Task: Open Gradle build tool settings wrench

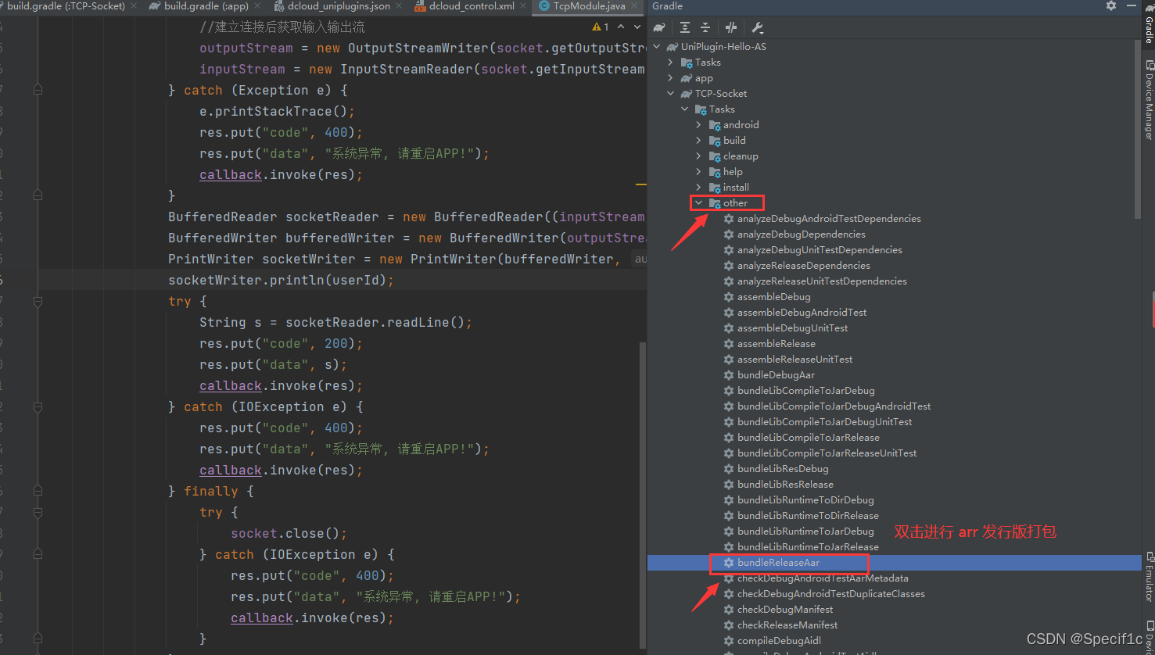Action: pos(757,27)
